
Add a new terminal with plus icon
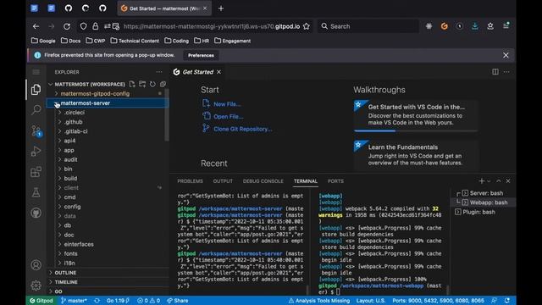point(482,180)
